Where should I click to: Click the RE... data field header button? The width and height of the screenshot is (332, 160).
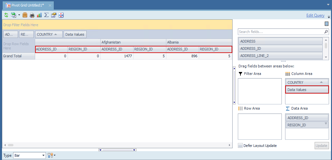tap(26, 34)
